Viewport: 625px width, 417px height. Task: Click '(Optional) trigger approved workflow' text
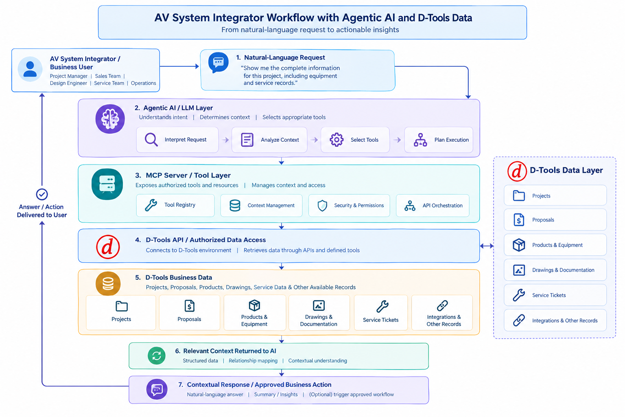[x=352, y=395]
